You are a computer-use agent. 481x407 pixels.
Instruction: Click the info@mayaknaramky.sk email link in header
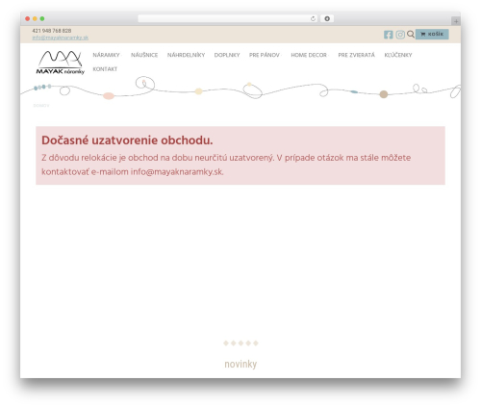(x=61, y=38)
